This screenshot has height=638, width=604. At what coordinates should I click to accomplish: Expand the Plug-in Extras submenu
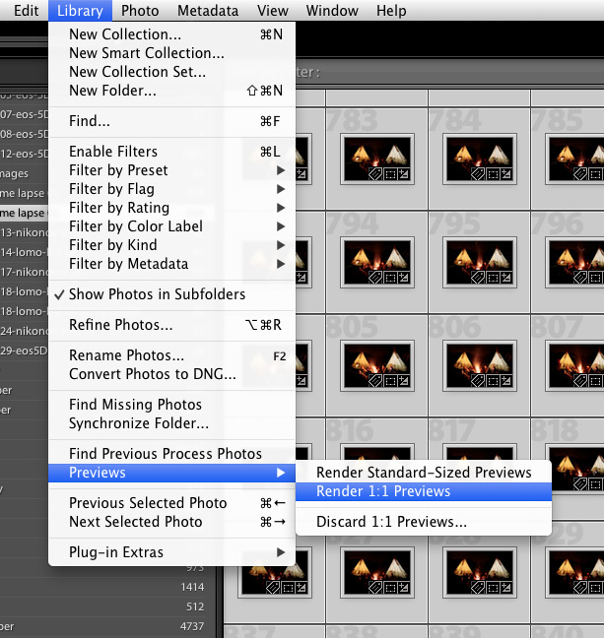pyautogui.click(x=171, y=552)
